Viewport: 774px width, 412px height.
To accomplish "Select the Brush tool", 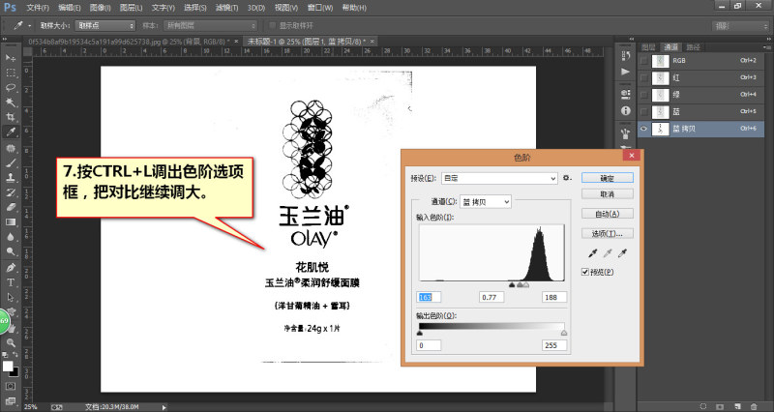I will (x=11, y=162).
